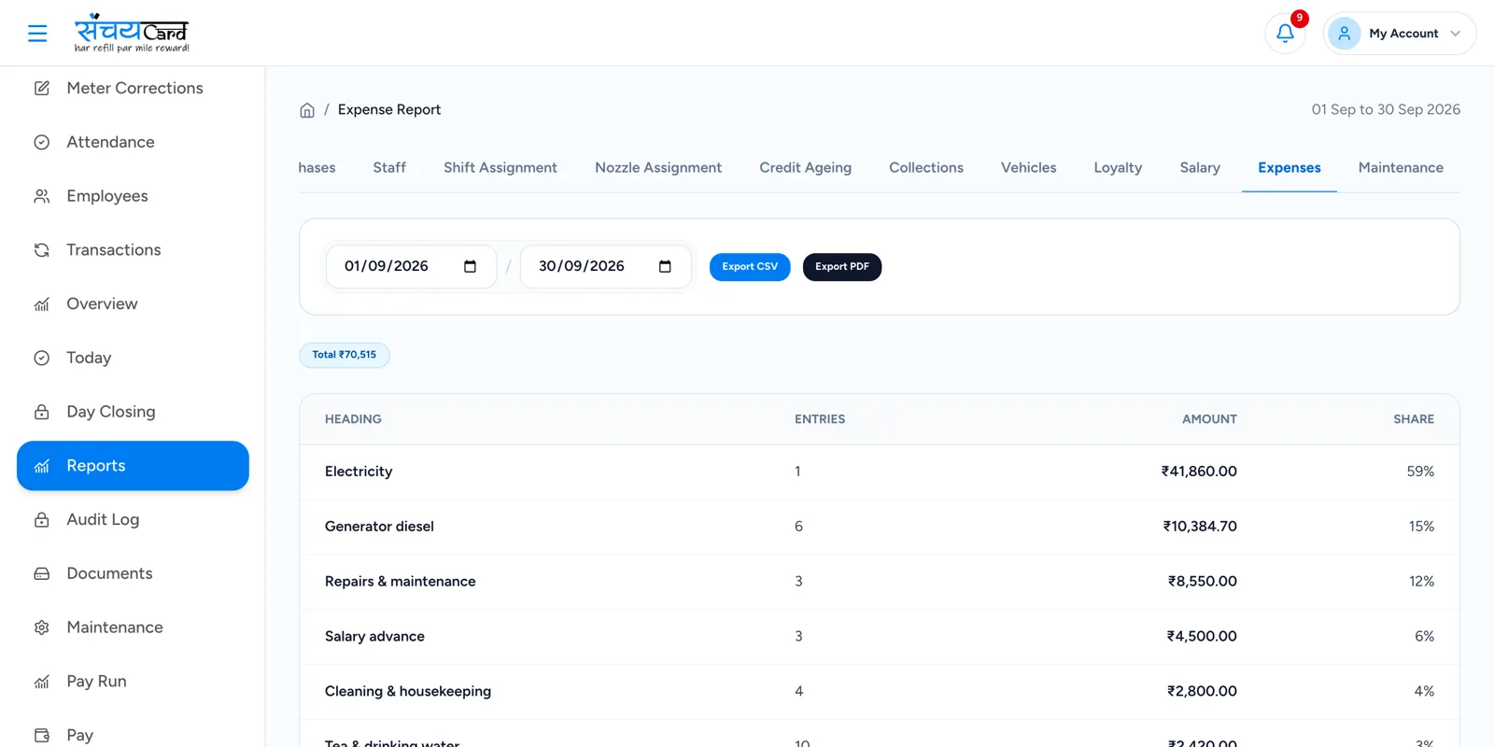The height and width of the screenshot is (747, 1494).
Task: Click the Day Closing lock icon
Action: pyautogui.click(x=42, y=412)
